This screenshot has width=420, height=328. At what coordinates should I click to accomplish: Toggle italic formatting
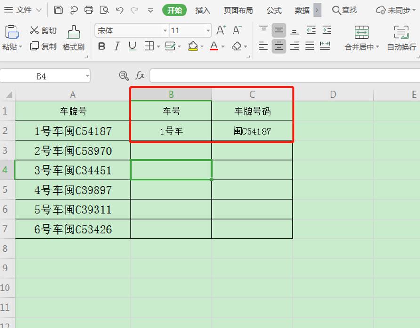pos(117,46)
